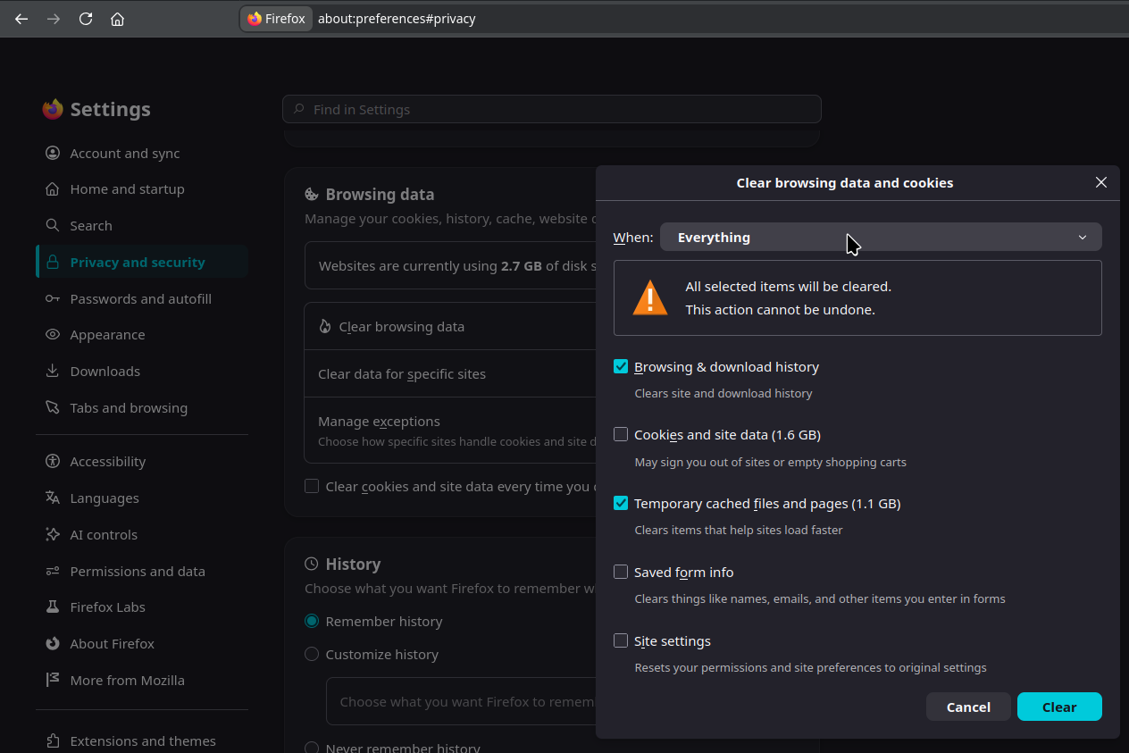Click the Passwords and autofill key icon
Viewport: 1129px width, 753px height.
tap(53, 298)
